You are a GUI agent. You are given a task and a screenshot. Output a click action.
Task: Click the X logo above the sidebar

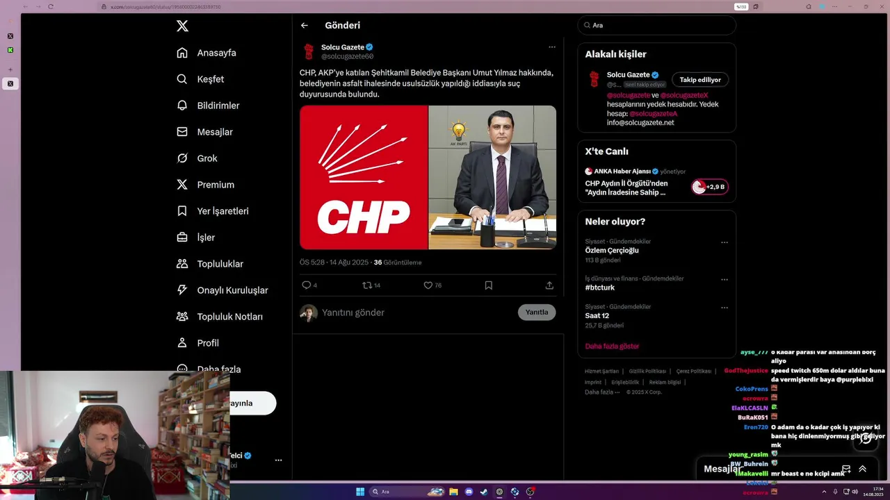coord(182,26)
